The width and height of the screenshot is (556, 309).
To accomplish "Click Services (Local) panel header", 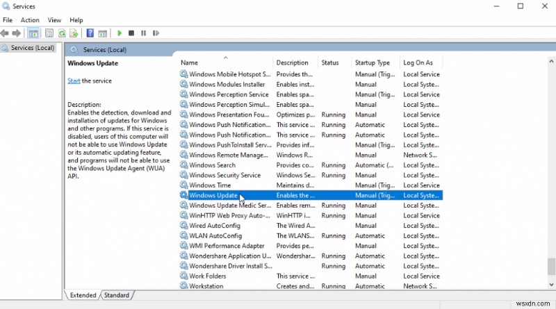I will pyautogui.click(x=105, y=50).
